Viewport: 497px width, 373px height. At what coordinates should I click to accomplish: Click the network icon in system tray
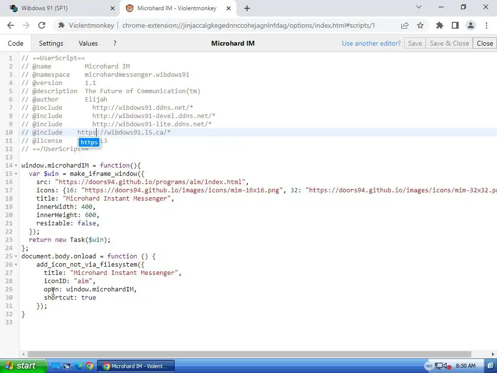click(439, 366)
